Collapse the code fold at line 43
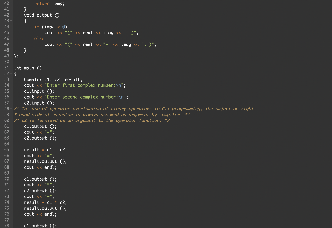 pos(11,21)
